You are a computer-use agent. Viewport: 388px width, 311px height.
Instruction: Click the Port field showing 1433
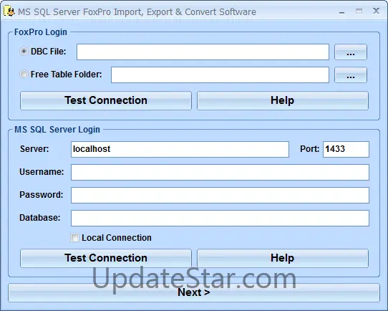click(346, 149)
